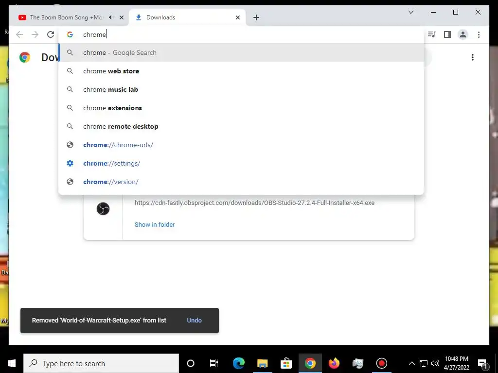
Task: Open chrome://version/ suggestion
Action: click(241, 182)
